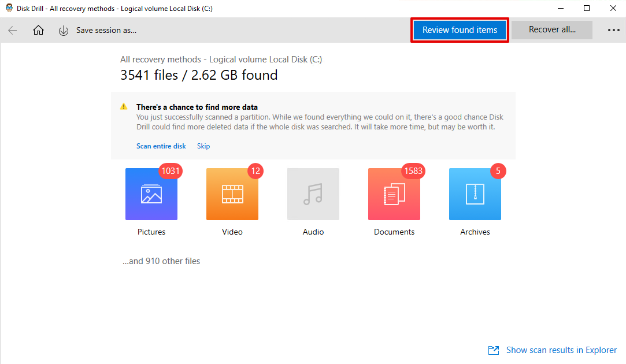Click 'There's a chance to find more data' title
The width and height of the screenshot is (626, 364).
(x=197, y=107)
